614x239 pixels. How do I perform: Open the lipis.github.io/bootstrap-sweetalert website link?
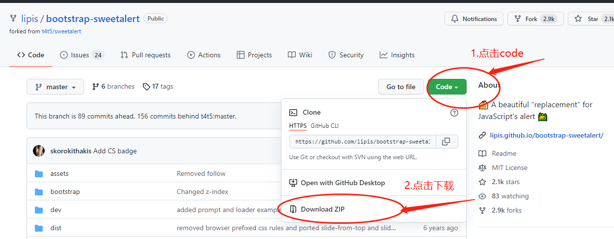click(547, 135)
